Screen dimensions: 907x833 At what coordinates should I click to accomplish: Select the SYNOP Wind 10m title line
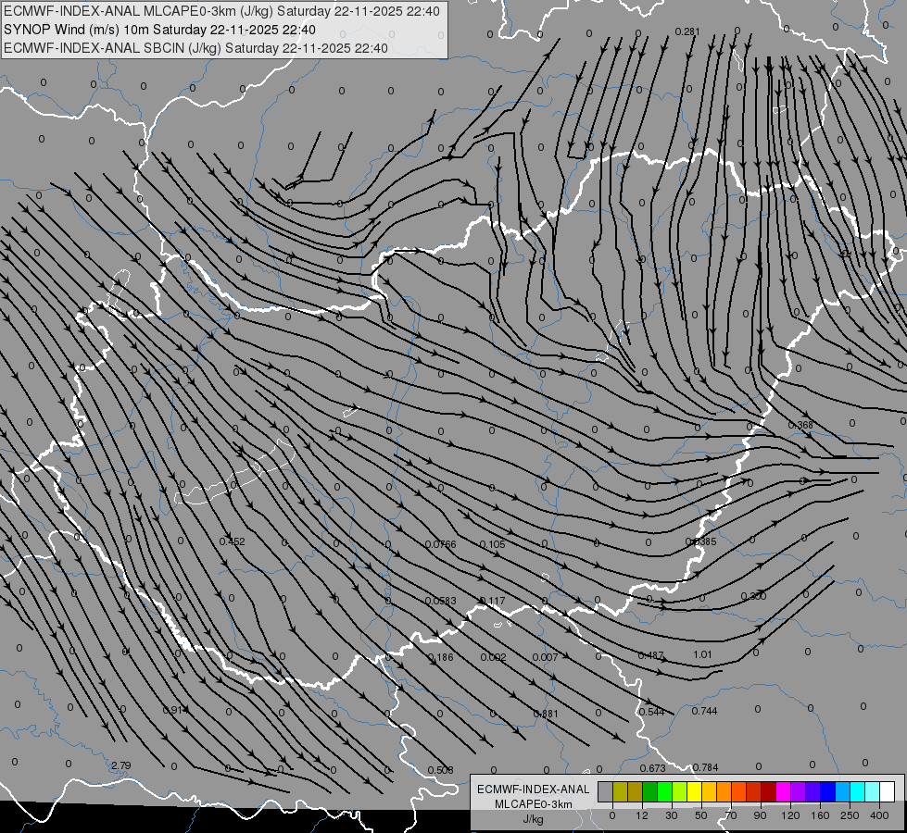pos(159,30)
